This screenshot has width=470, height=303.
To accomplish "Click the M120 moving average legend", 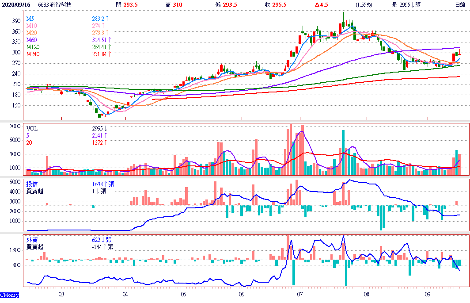I will tap(33, 47).
